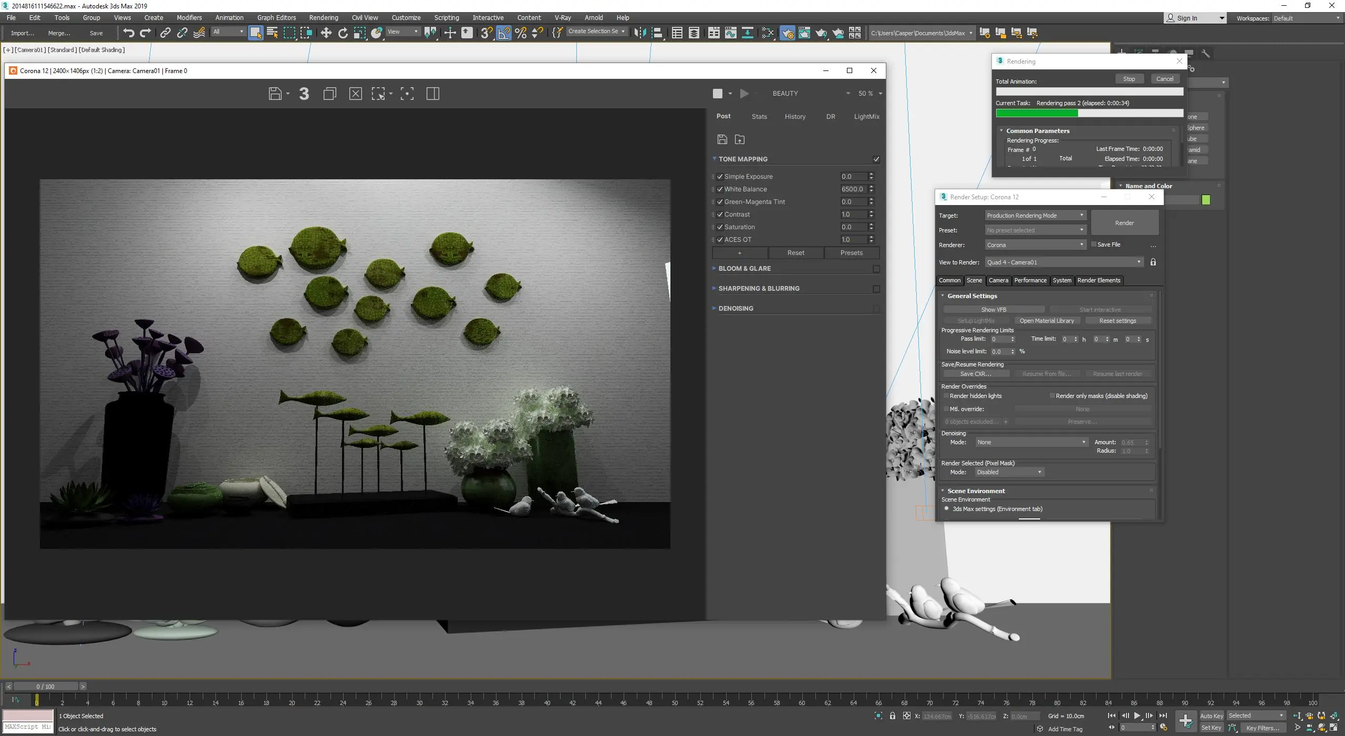Stop the current rendering pass
The image size is (1345, 736).
[x=1129, y=78]
